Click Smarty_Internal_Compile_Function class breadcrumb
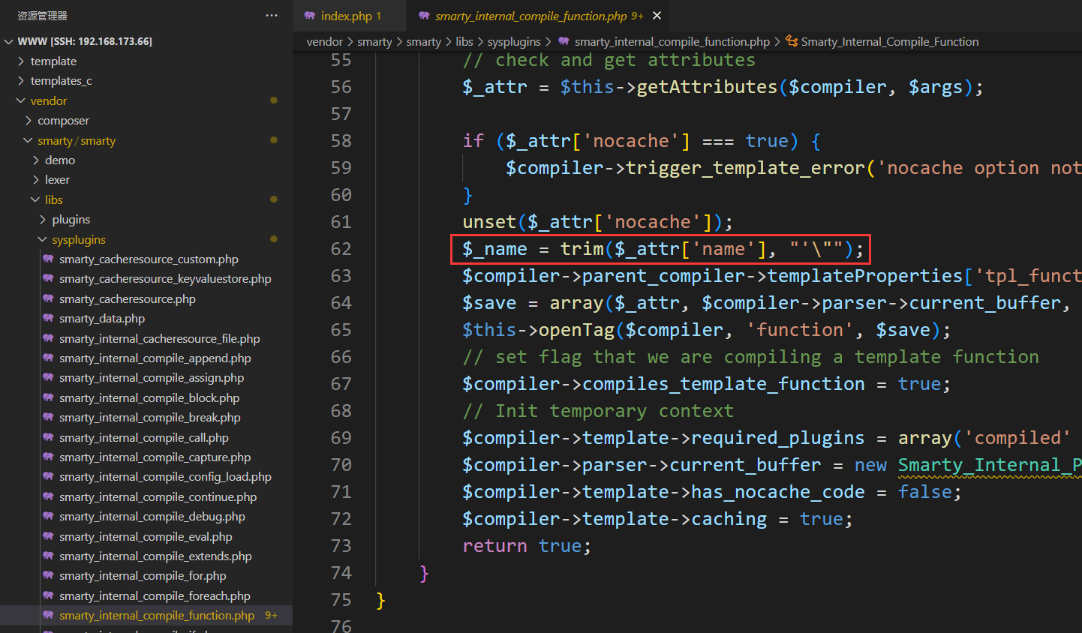This screenshot has width=1082, height=633. (889, 42)
